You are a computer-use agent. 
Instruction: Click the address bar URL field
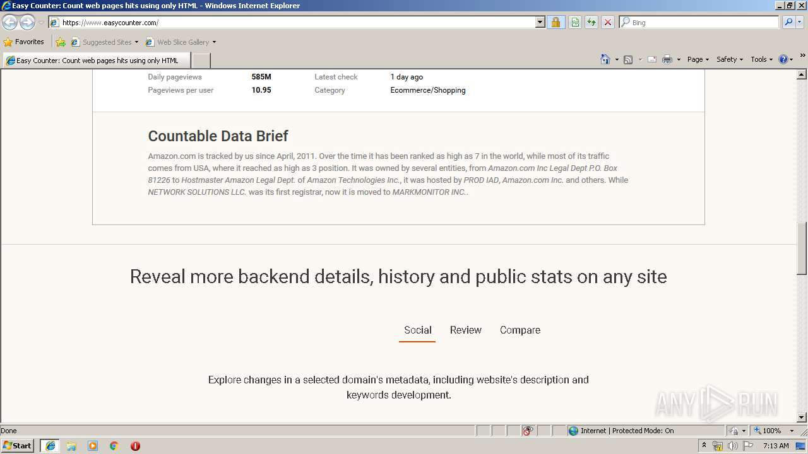[x=292, y=23]
